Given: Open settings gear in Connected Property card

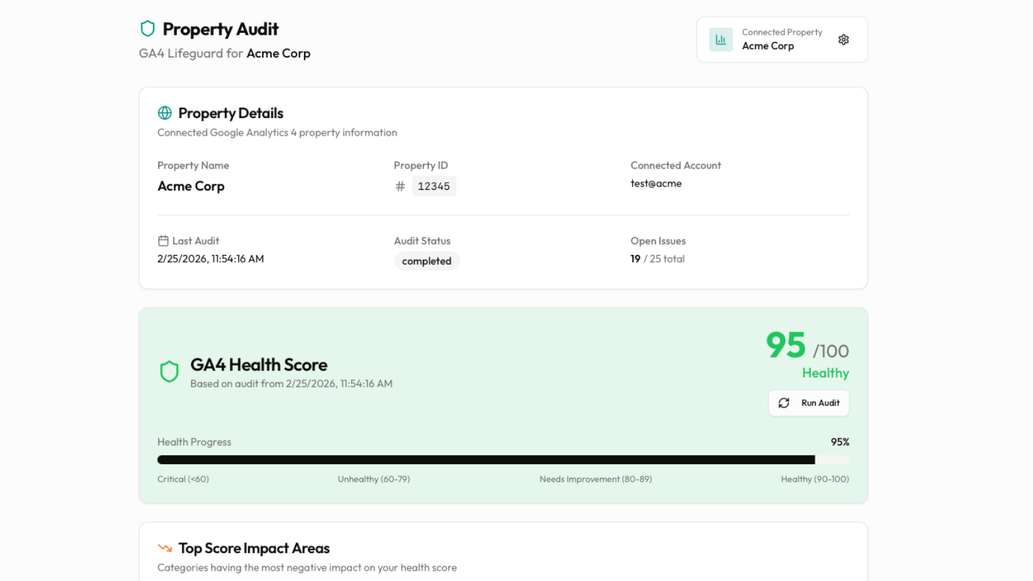Looking at the screenshot, I should pos(843,39).
